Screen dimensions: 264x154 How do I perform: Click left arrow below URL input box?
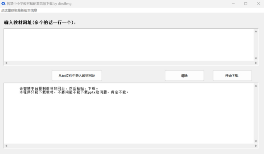pyautogui.click(x=6, y=63)
